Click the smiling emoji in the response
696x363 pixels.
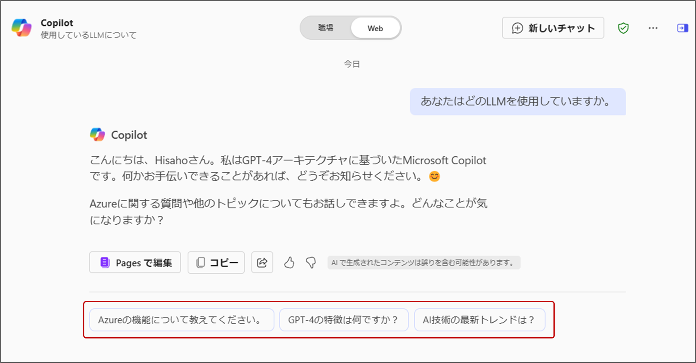[434, 176]
